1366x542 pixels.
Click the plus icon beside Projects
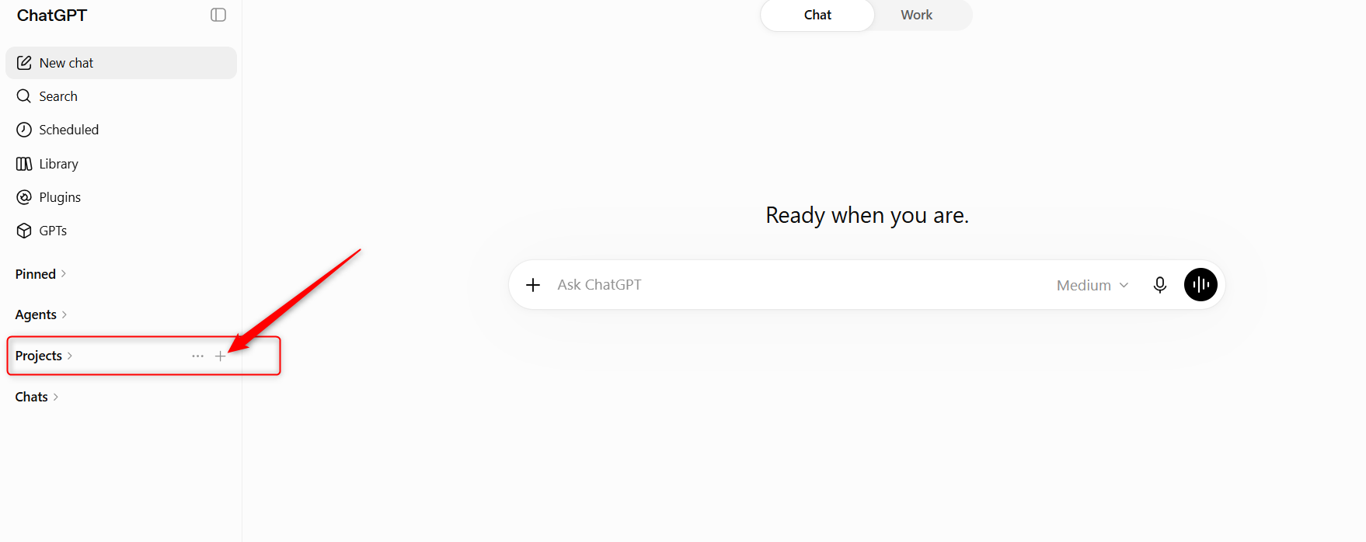[x=221, y=356]
